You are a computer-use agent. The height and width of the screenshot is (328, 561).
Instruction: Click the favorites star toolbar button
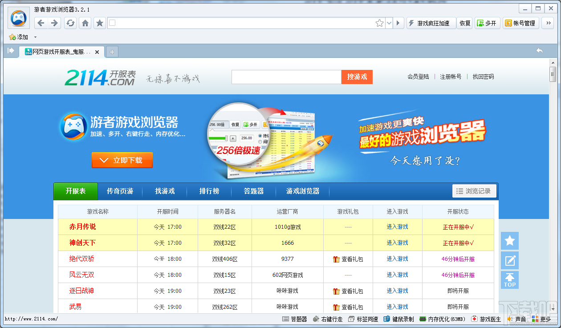tap(100, 23)
